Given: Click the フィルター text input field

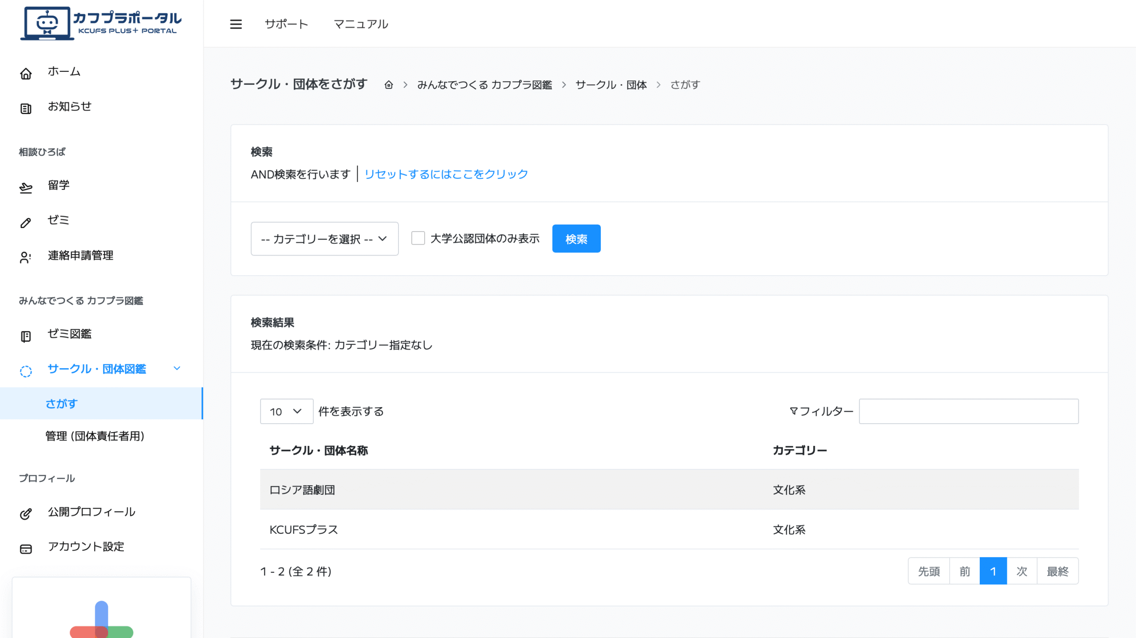Looking at the screenshot, I should (968, 411).
